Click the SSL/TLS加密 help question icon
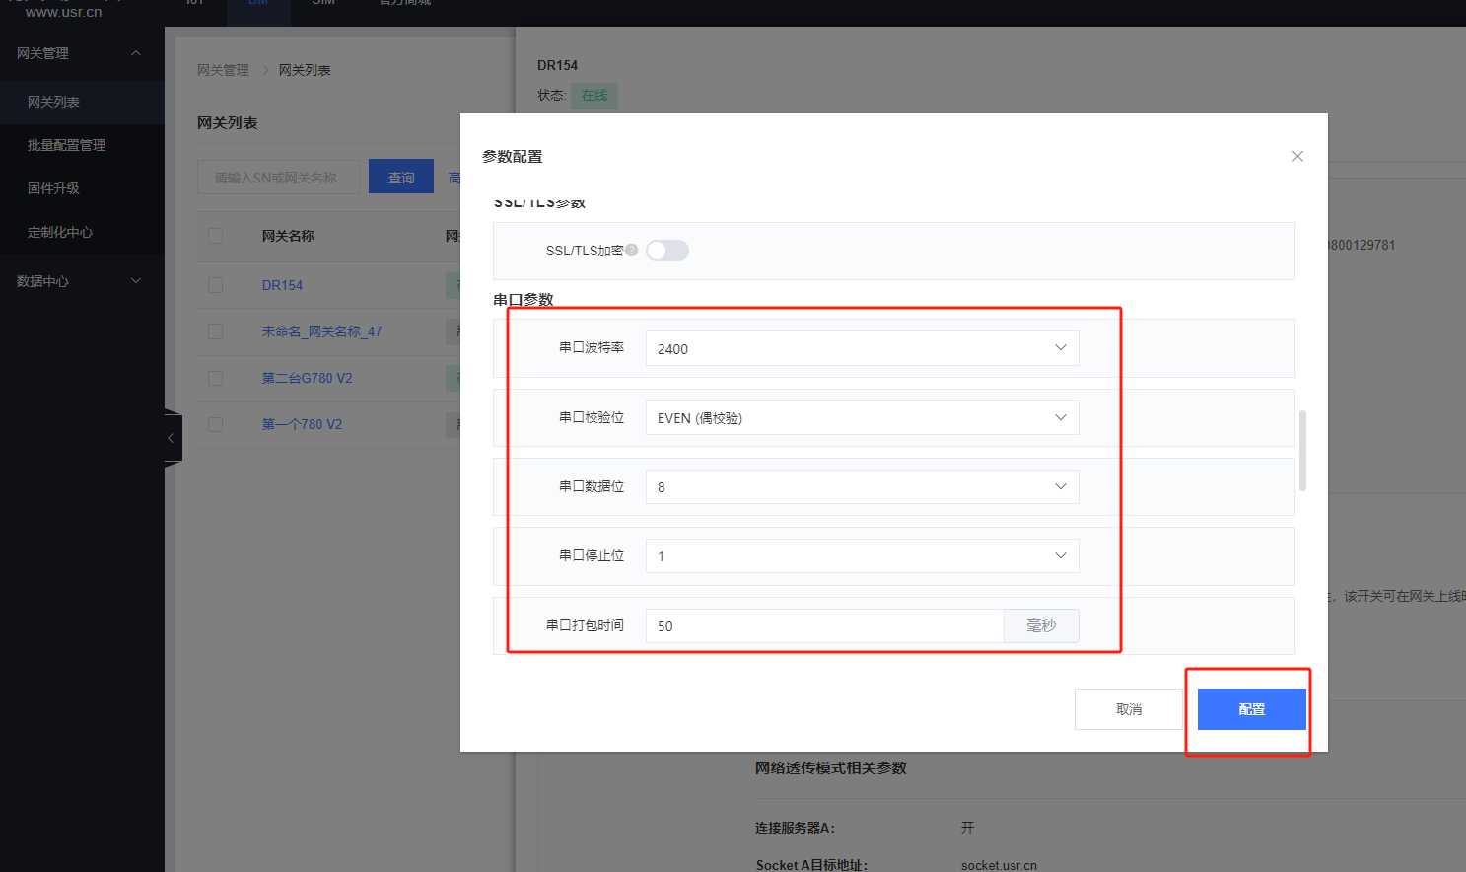 [x=632, y=251]
